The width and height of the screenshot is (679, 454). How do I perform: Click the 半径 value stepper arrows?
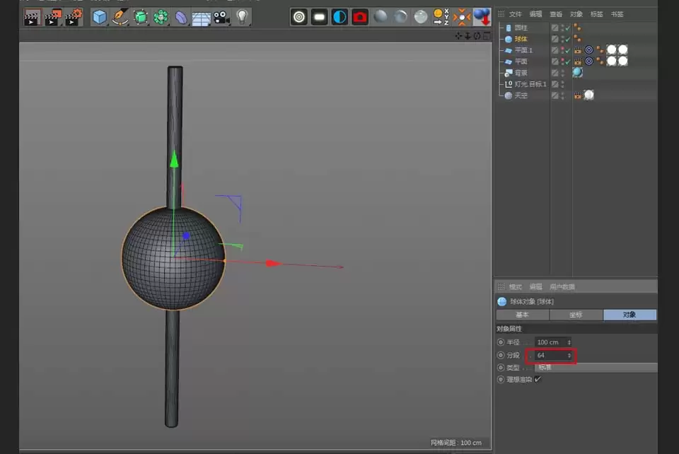pyautogui.click(x=570, y=342)
